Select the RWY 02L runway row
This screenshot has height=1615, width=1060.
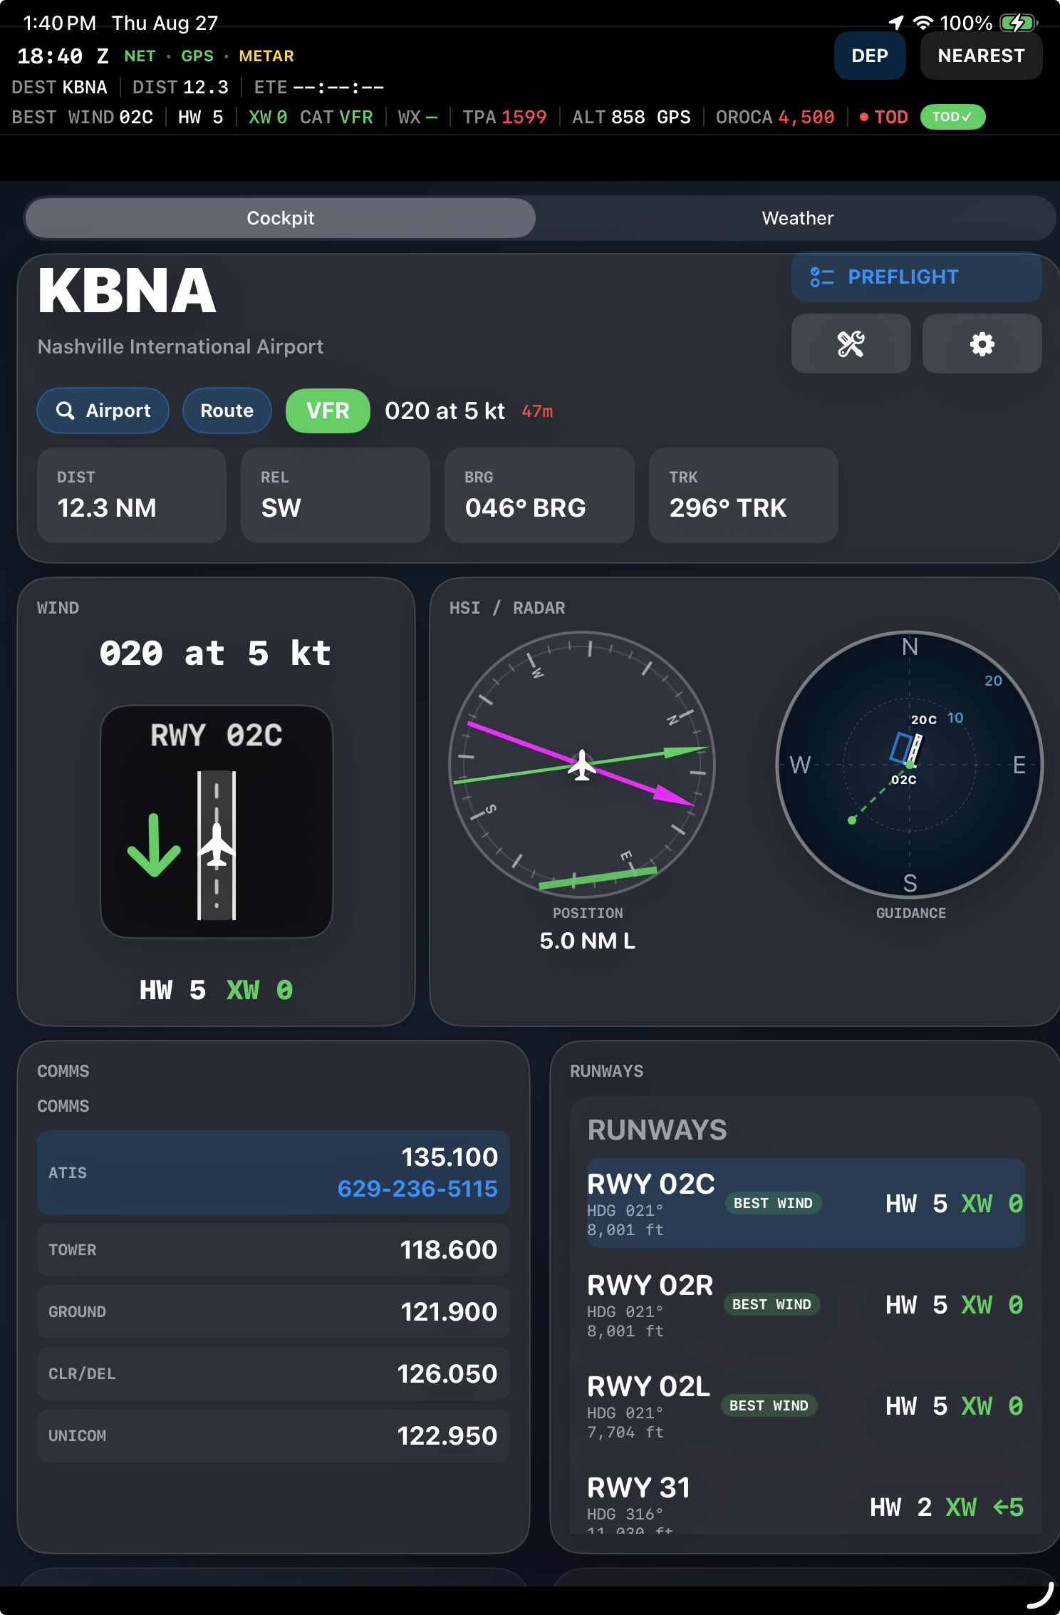click(x=806, y=1405)
